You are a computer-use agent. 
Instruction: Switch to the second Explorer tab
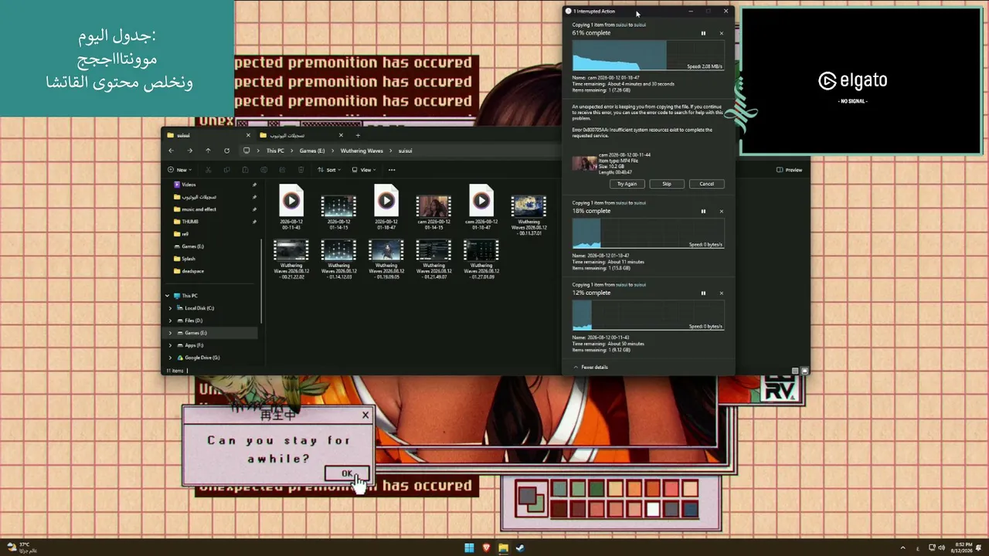click(302, 135)
